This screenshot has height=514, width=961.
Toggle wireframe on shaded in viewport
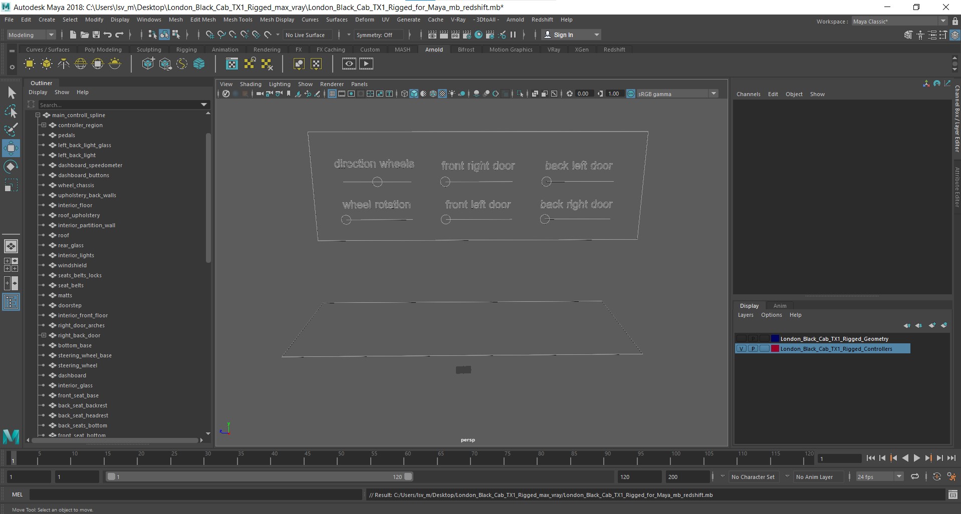pyautogui.click(x=433, y=94)
